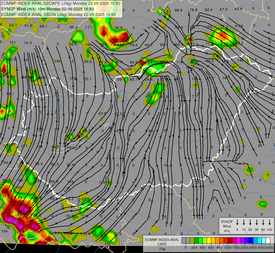Click the second gray swatch right of 0
The image size is (275, 253).
(188, 240)
